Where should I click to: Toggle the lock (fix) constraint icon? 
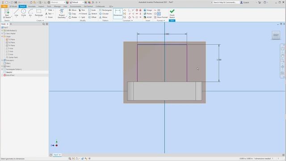(x=140, y=10)
